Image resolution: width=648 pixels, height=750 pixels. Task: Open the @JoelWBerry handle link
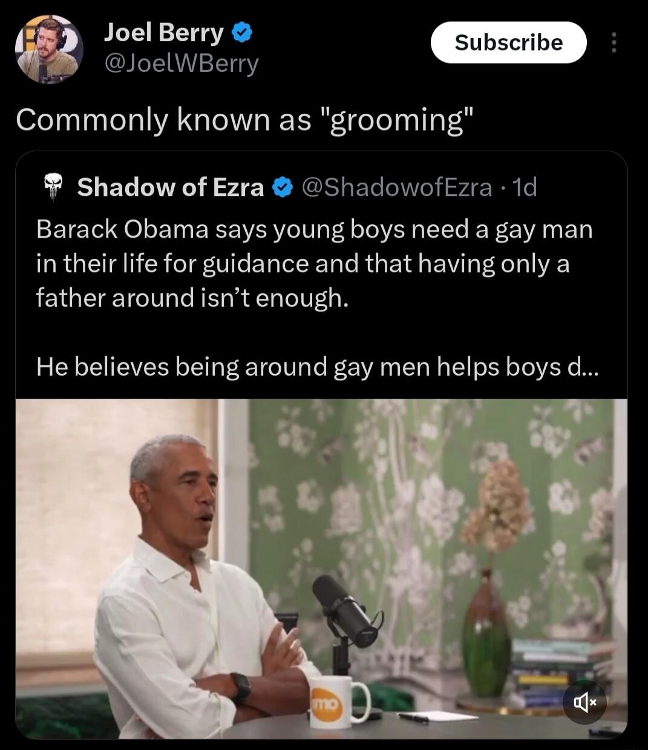click(x=182, y=63)
